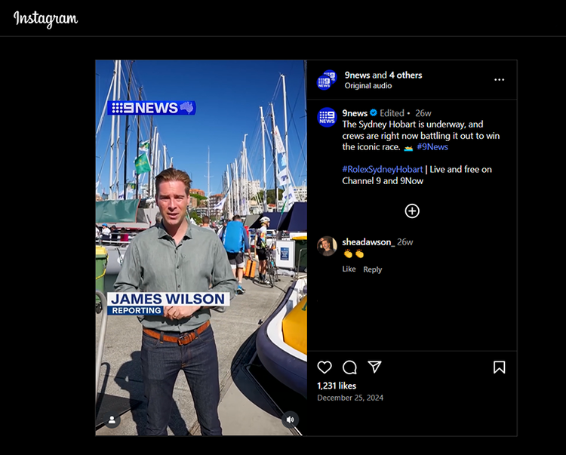Open more options three-dot menu
Image resolution: width=566 pixels, height=455 pixels.
(499, 79)
